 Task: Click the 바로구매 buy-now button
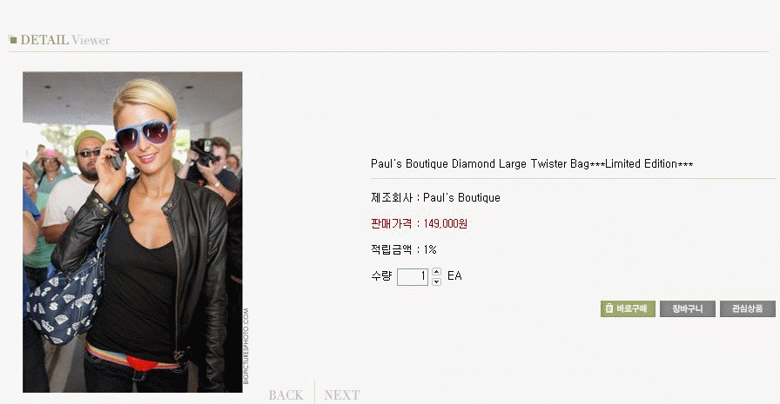coord(628,308)
